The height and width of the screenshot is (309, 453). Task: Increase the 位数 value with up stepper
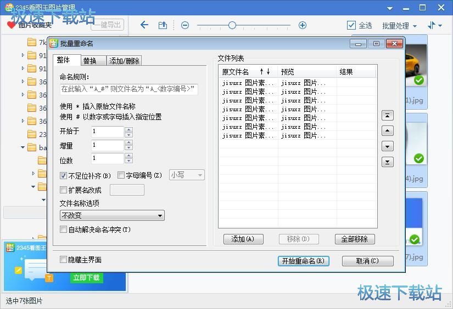(x=129, y=156)
